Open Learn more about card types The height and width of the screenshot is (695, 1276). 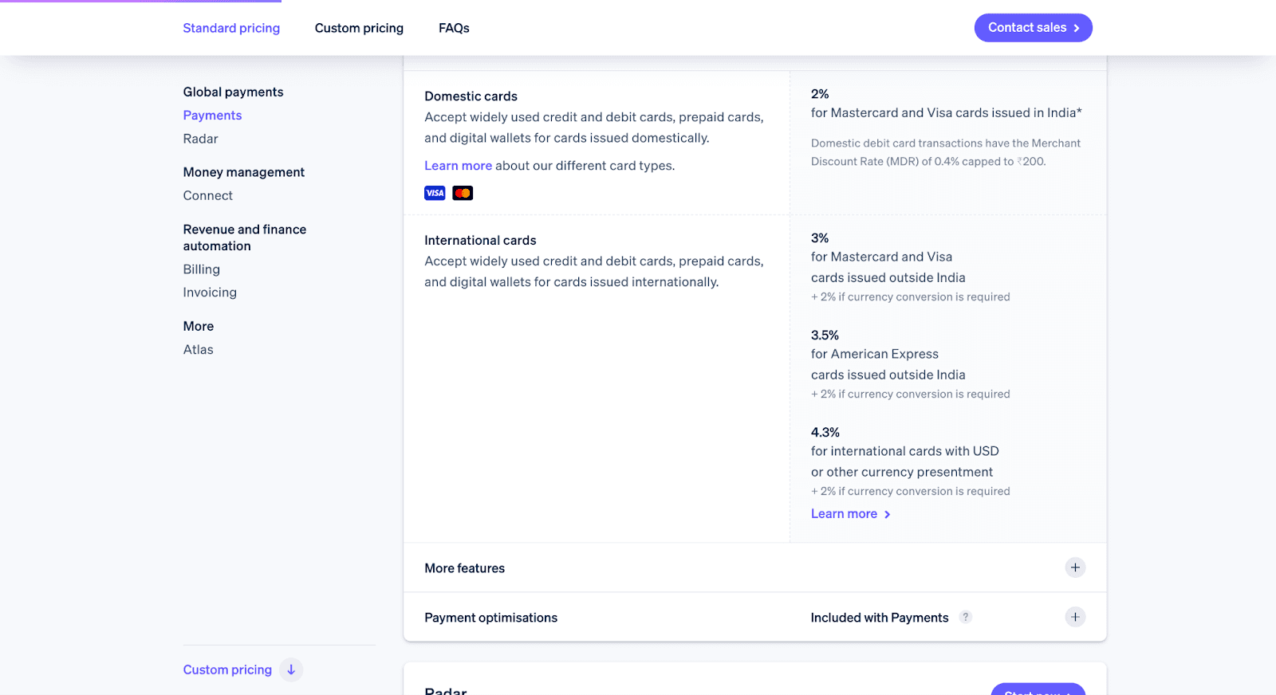(459, 165)
